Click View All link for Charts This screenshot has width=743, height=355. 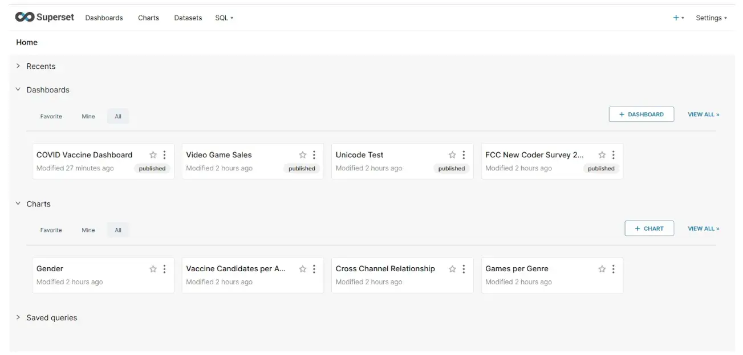[703, 228]
